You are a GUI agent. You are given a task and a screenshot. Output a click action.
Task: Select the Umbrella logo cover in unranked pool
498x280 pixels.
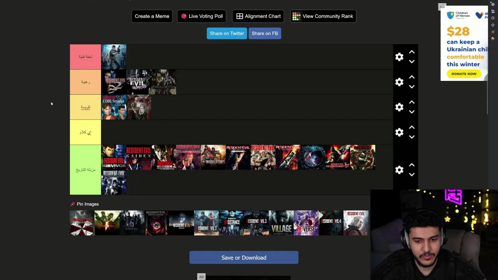click(82, 223)
